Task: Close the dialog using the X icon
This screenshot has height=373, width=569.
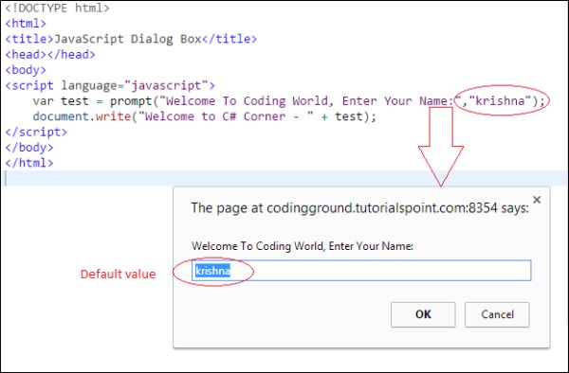Action: point(537,200)
